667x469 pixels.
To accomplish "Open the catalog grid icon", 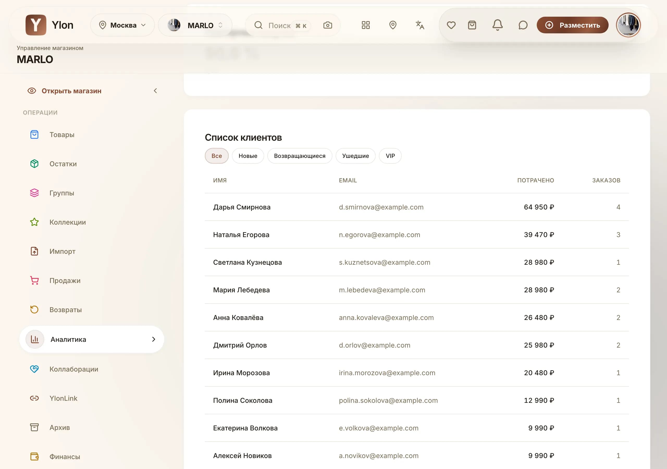I will [366, 25].
